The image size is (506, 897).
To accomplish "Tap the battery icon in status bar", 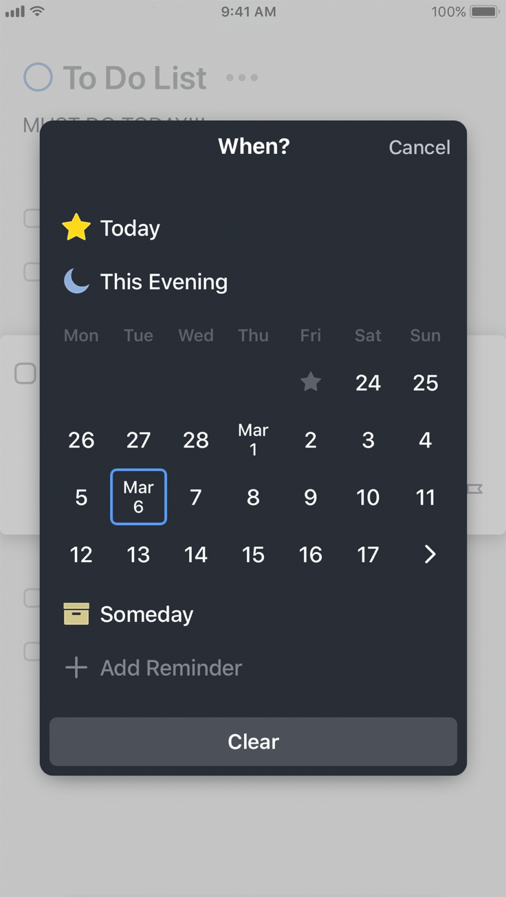I will click(x=485, y=12).
